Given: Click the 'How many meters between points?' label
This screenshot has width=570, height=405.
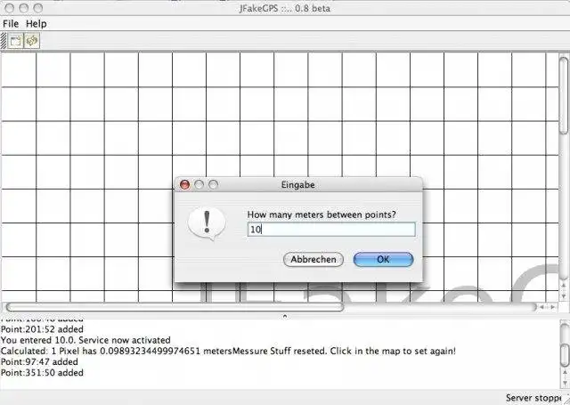Looking at the screenshot, I should click(x=322, y=215).
